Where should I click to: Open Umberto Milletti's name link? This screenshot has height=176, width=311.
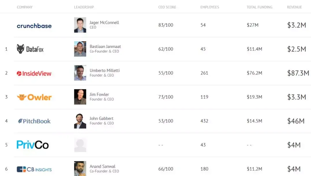pyautogui.click(x=105, y=71)
